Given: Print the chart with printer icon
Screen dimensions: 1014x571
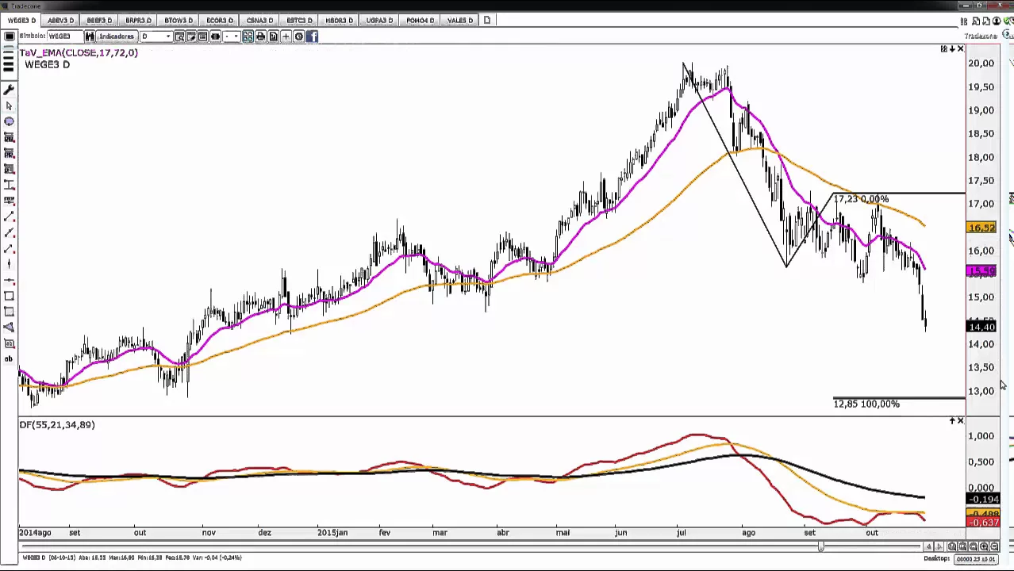Looking at the screenshot, I should [x=260, y=36].
